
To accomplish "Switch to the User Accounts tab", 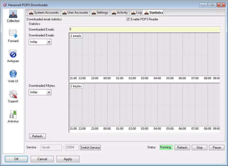I will click(75, 13).
